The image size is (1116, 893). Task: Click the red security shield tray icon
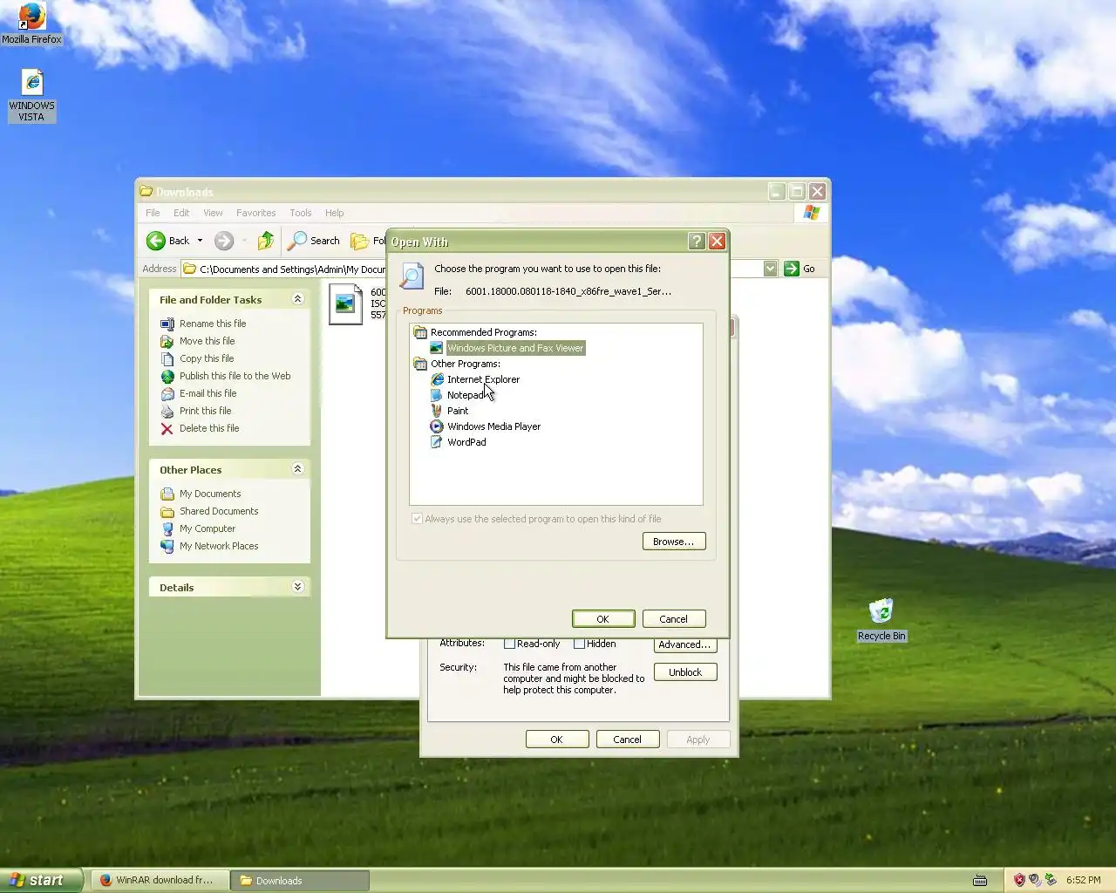pos(1019,881)
